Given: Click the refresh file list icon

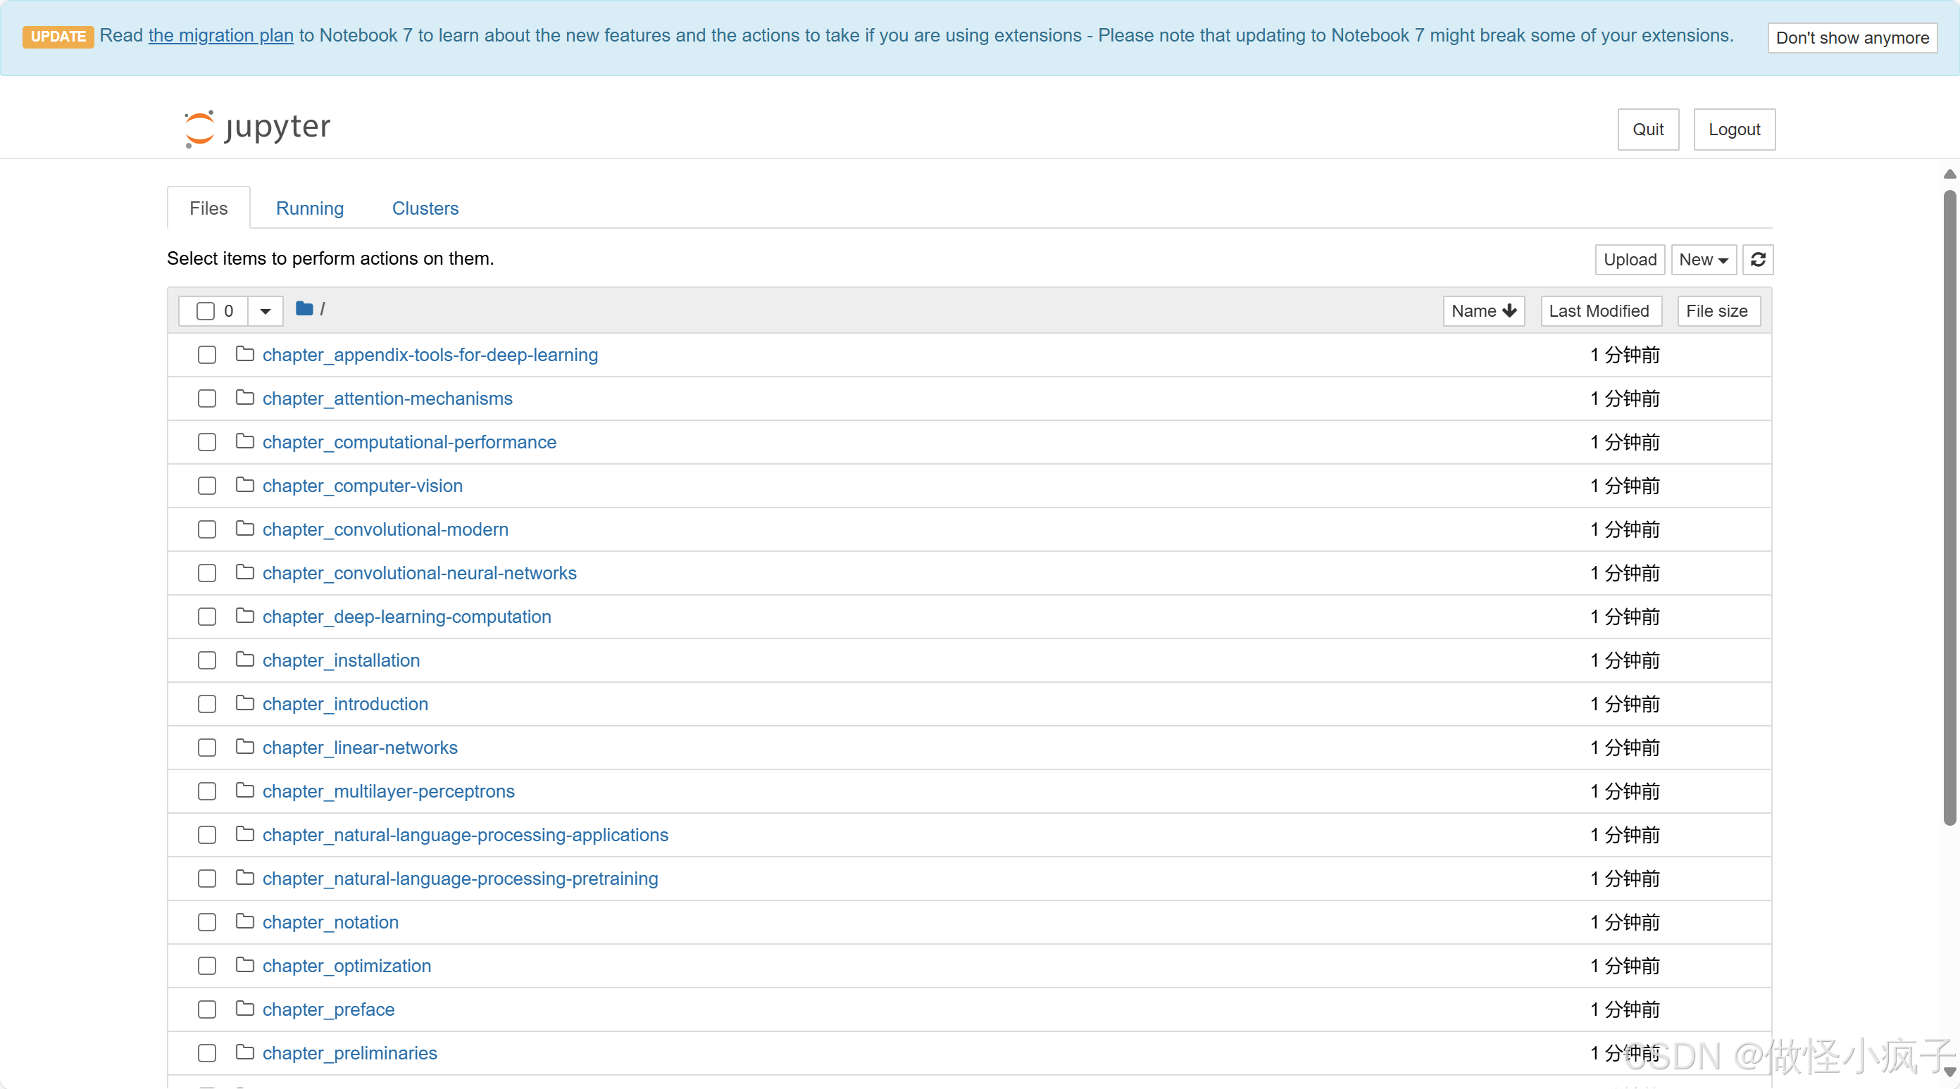Looking at the screenshot, I should 1758,260.
